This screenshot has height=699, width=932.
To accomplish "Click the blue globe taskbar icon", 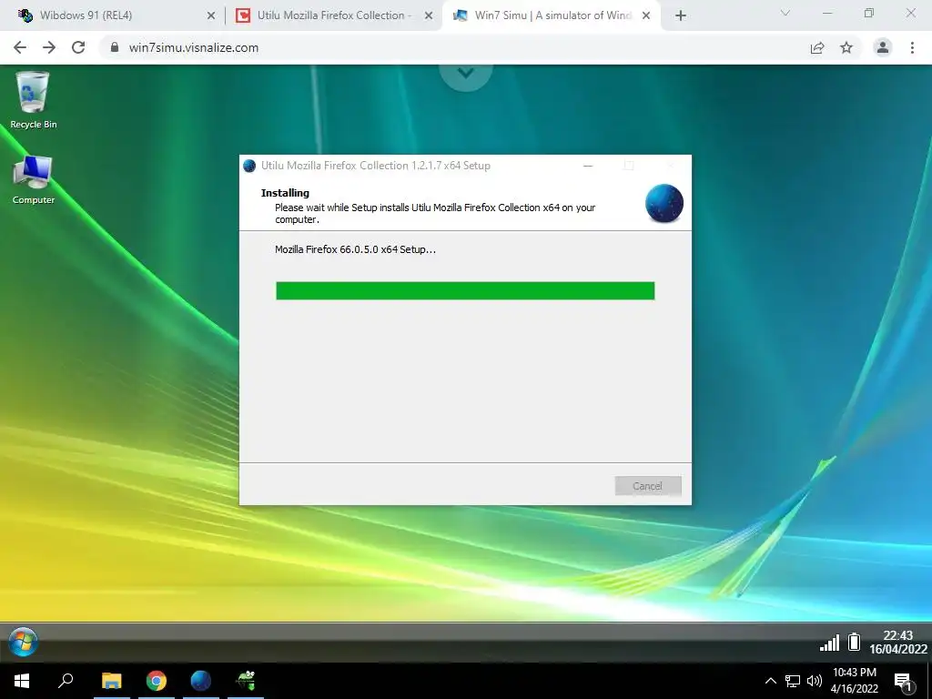I will pos(201,681).
